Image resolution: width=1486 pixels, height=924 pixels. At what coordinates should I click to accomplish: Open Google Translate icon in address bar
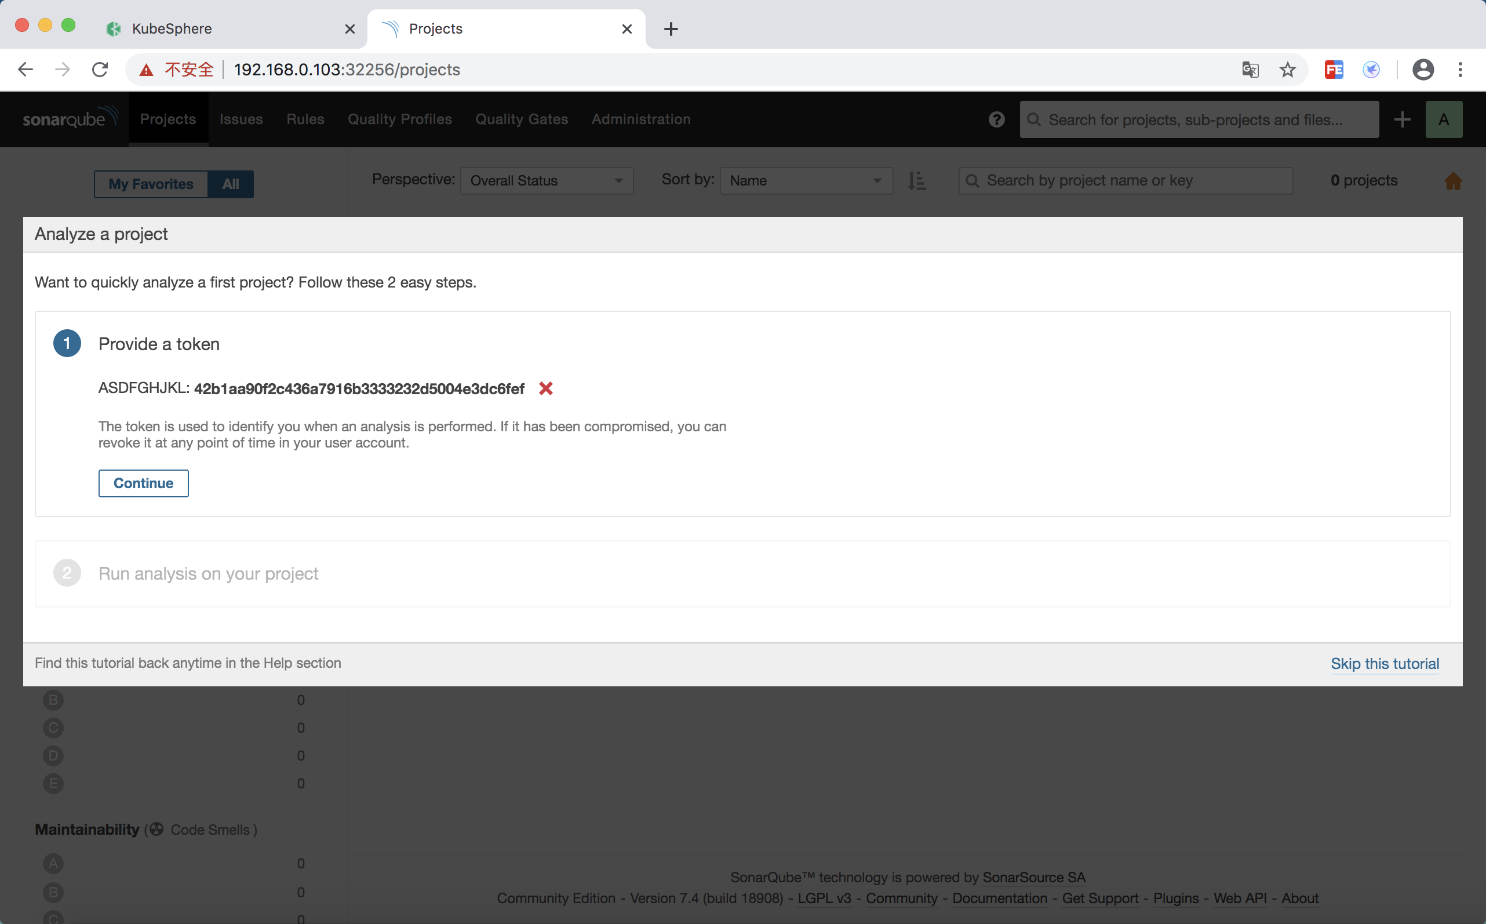(1250, 70)
